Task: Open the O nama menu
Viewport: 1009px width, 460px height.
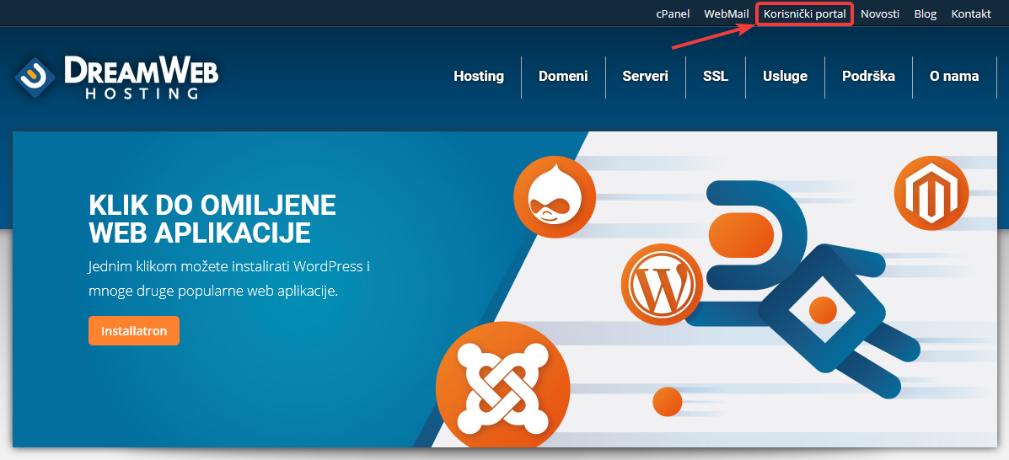Action: pos(954,76)
